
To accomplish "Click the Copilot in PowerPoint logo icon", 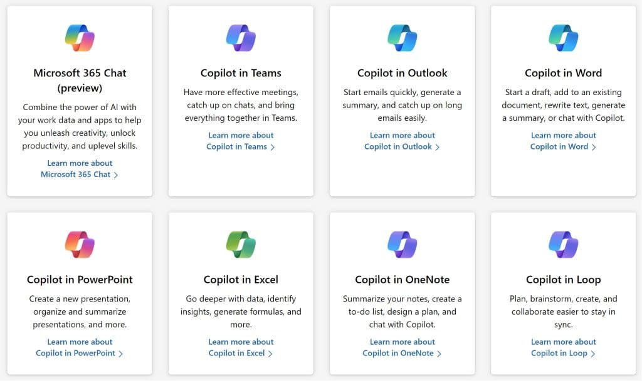I will tap(80, 245).
